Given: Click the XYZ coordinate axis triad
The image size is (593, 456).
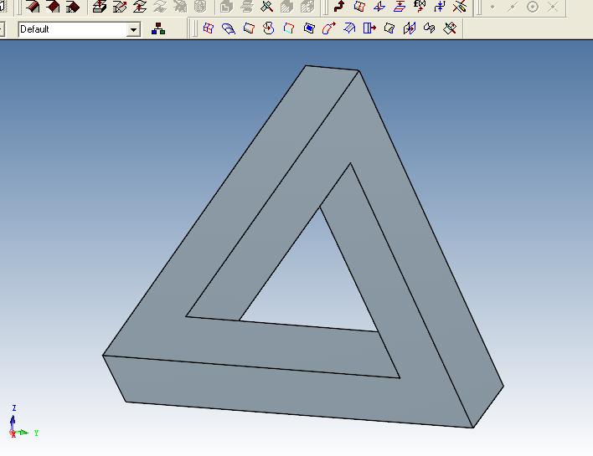Looking at the screenshot, I should pos(23,422).
